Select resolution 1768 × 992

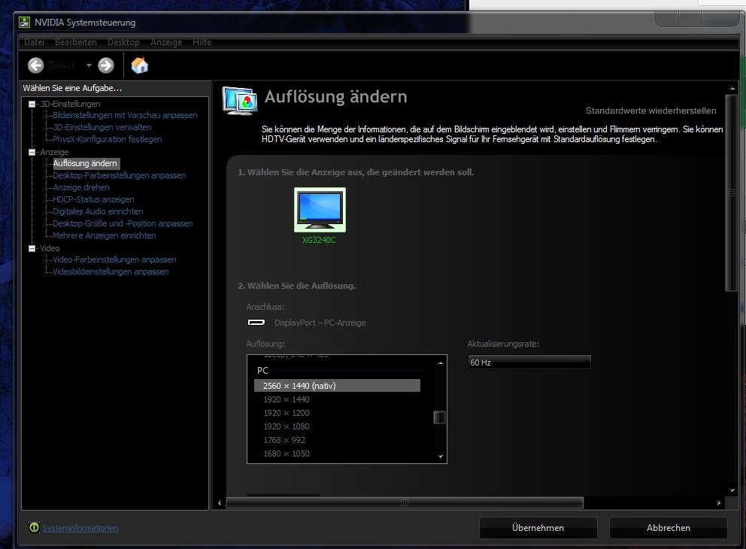[284, 440]
